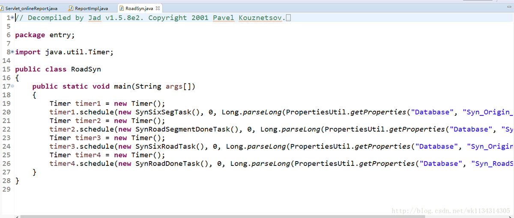Click 'Pavel' in header comment
Viewport: 514px width, 218px height.
tap(224, 18)
